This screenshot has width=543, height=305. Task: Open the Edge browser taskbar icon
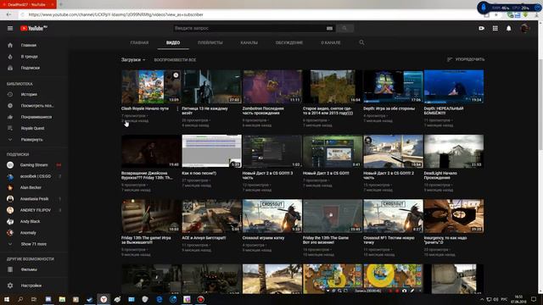[x=159, y=299]
